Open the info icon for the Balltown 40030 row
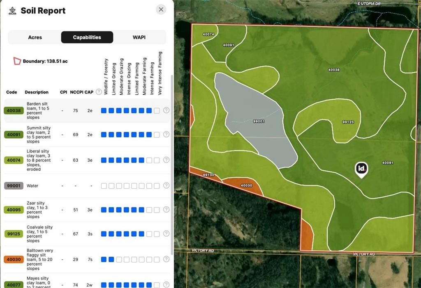The image size is (421, 288). pos(167,259)
